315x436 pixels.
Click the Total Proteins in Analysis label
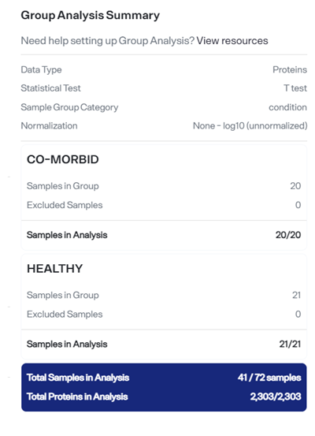coord(77,397)
